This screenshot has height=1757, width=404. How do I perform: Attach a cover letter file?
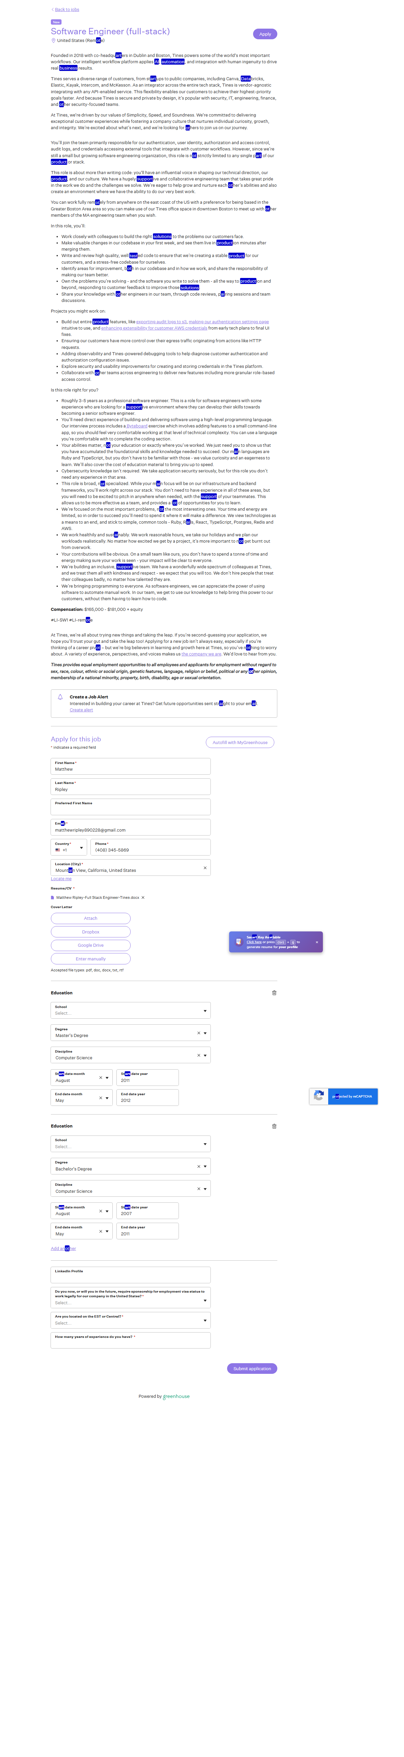click(91, 918)
